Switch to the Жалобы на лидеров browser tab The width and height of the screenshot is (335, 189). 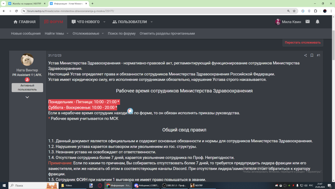pos(27,4)
